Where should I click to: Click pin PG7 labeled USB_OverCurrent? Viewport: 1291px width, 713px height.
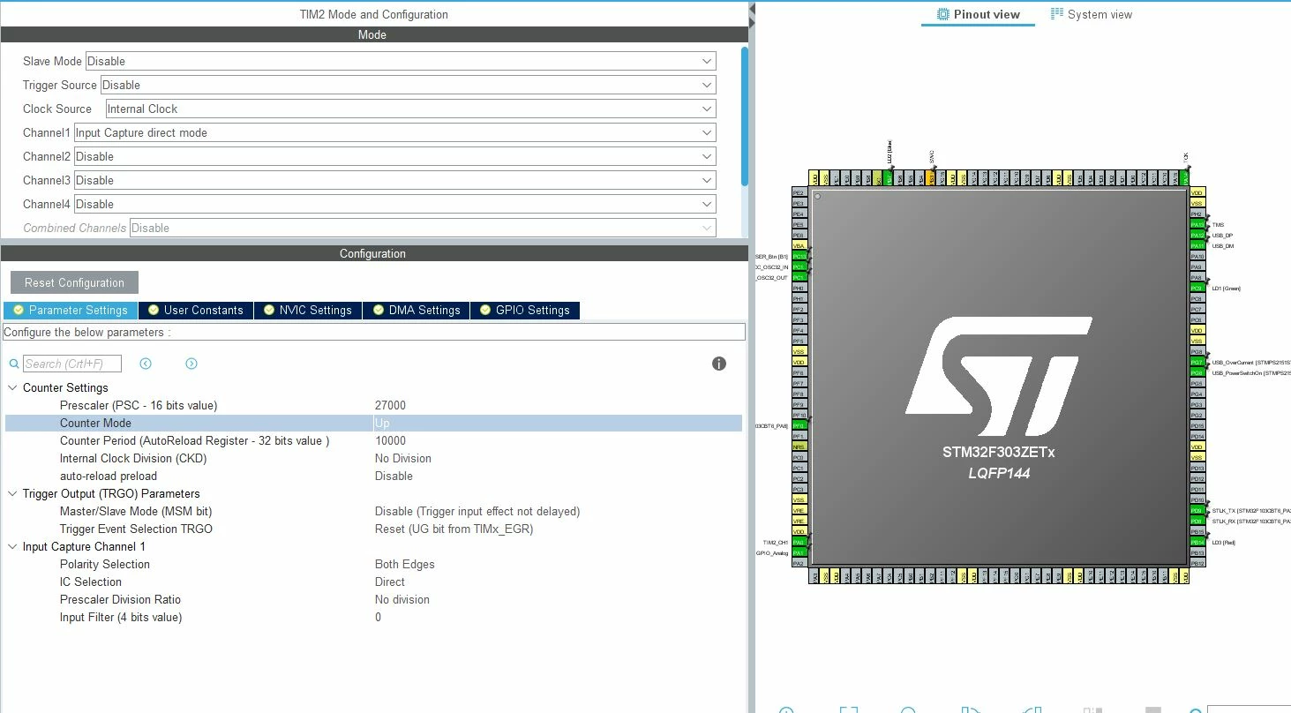tap(1197, 362)
